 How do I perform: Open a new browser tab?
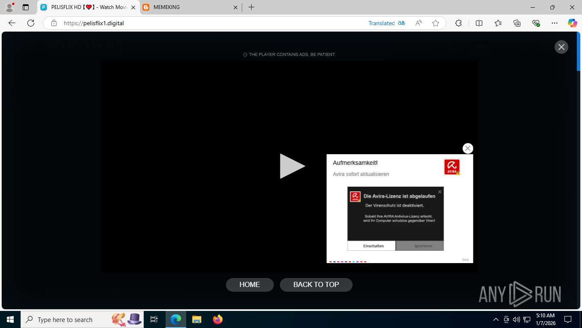coord(252,7)
